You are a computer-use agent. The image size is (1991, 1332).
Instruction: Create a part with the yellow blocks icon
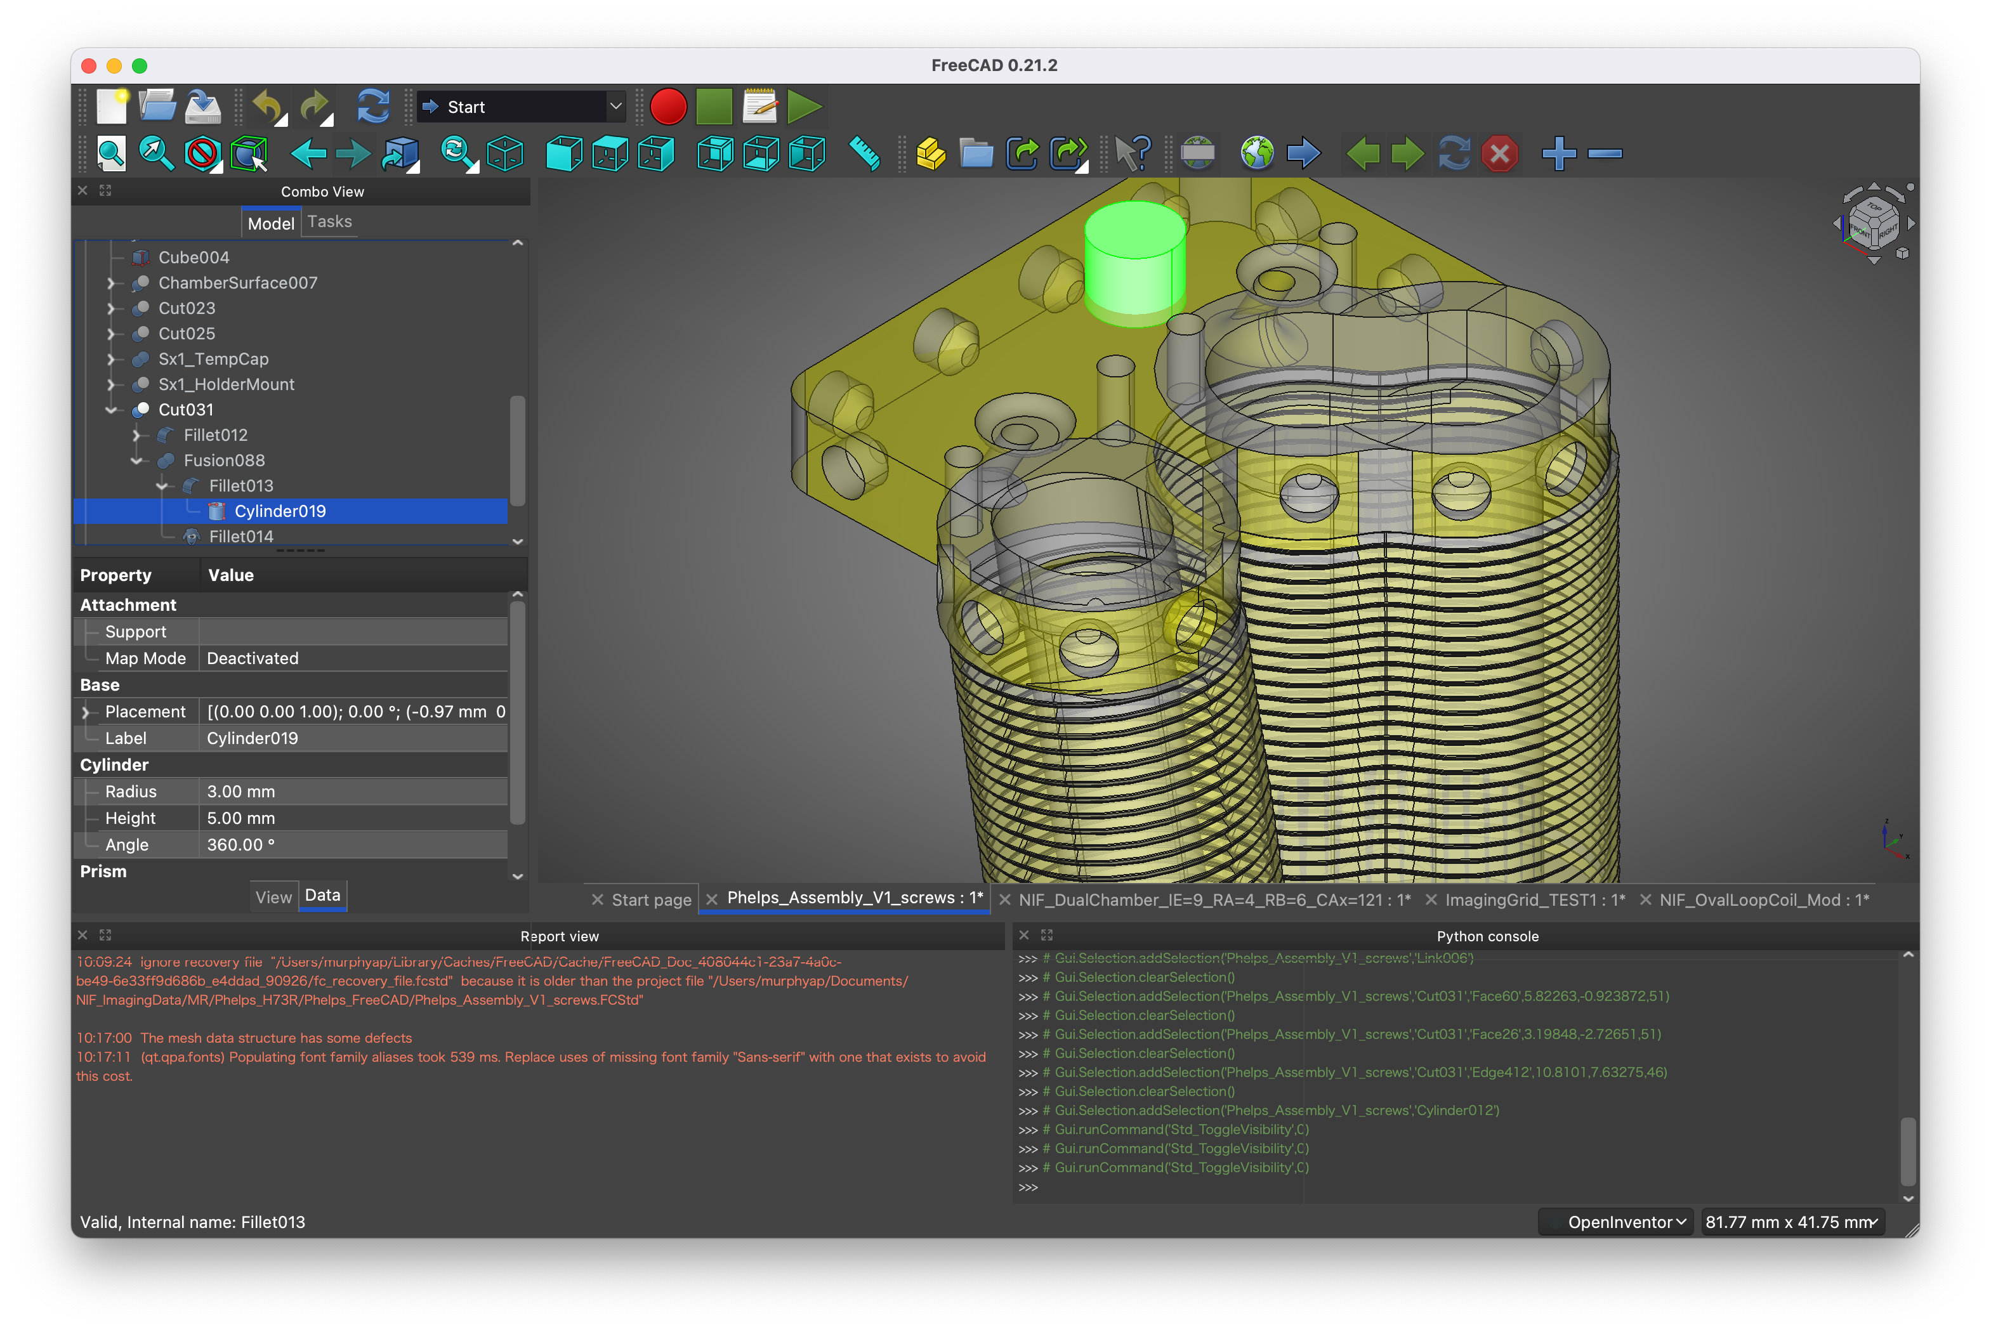(x=931, y=153)
